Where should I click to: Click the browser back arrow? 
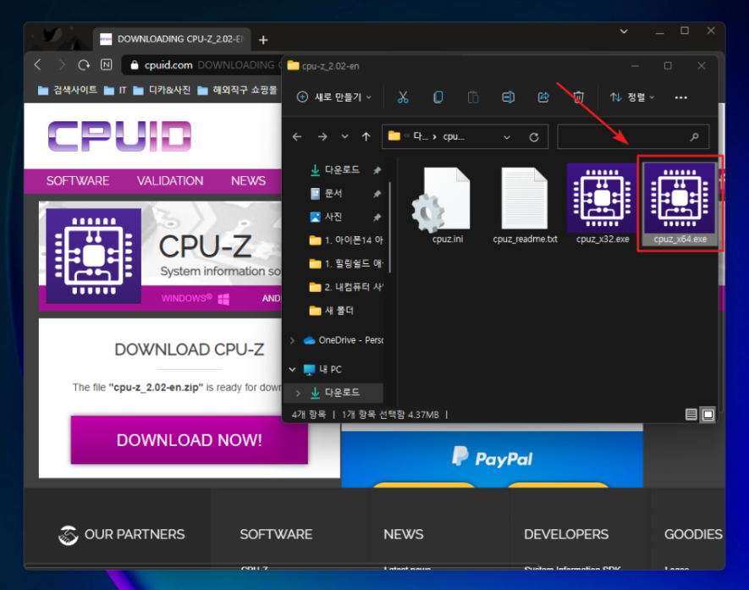(x=38, y=64)
